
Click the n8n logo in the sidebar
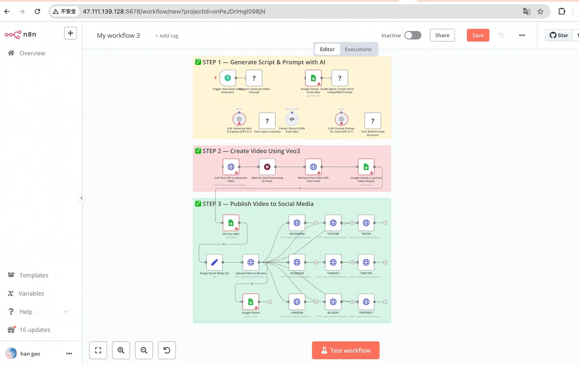coord(20,34)
